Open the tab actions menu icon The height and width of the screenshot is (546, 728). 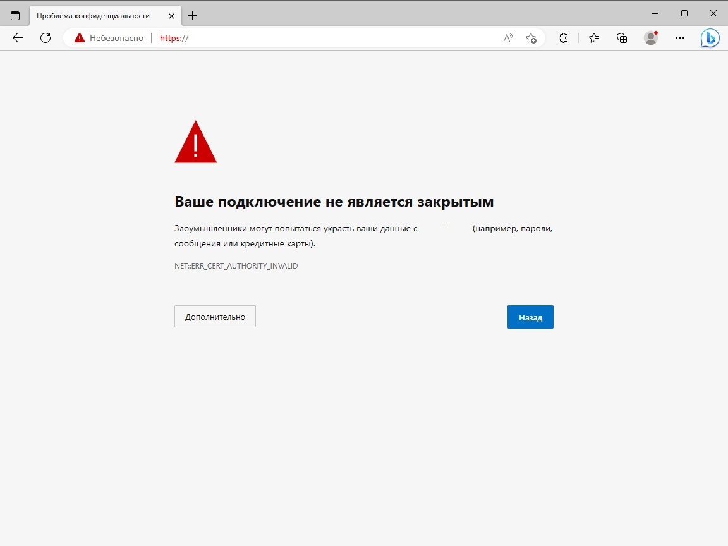pyautogui.click(x=15, y=16)
